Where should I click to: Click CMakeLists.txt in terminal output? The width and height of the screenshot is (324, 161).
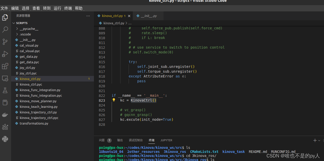pos(204,152)
